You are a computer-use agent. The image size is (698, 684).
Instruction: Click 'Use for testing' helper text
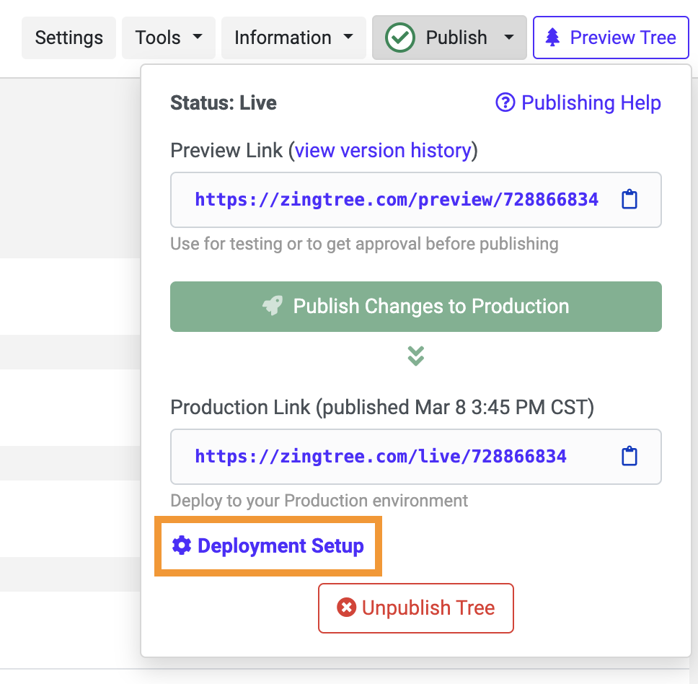[x=365, y=244]
